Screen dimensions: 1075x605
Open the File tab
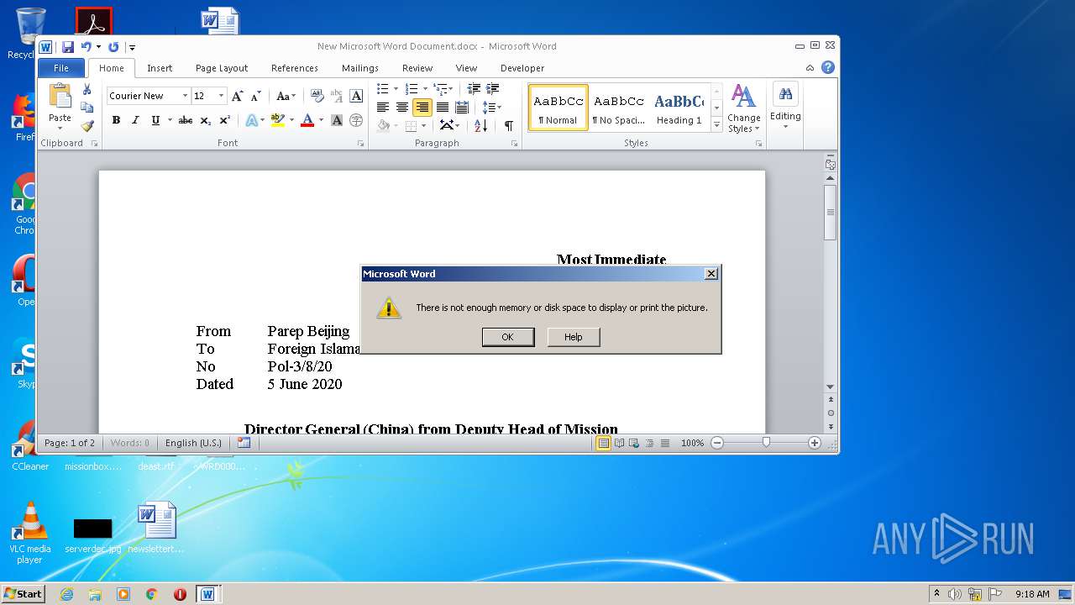click(61, 68)
